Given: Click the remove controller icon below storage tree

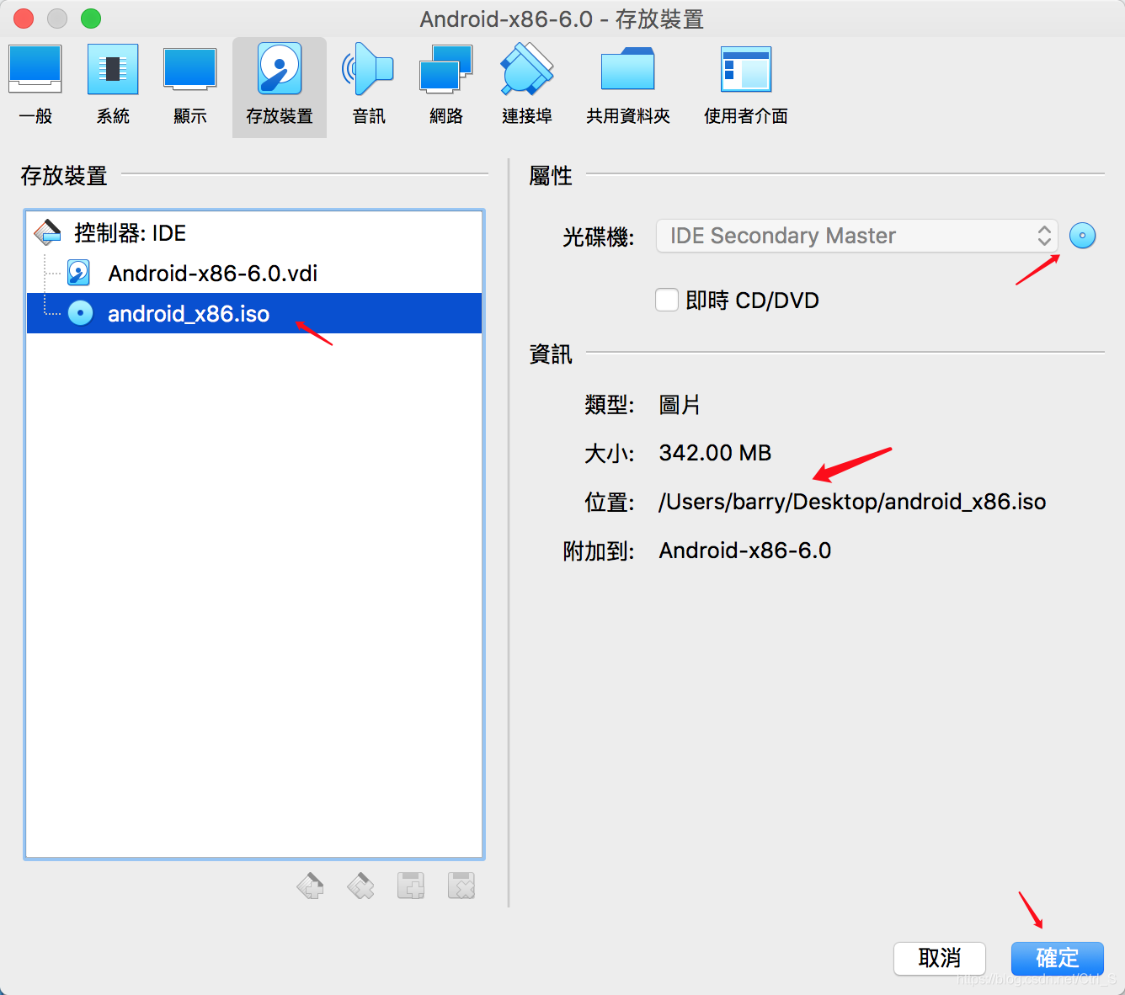Looking at the screenshot, I should click(360, 886).
